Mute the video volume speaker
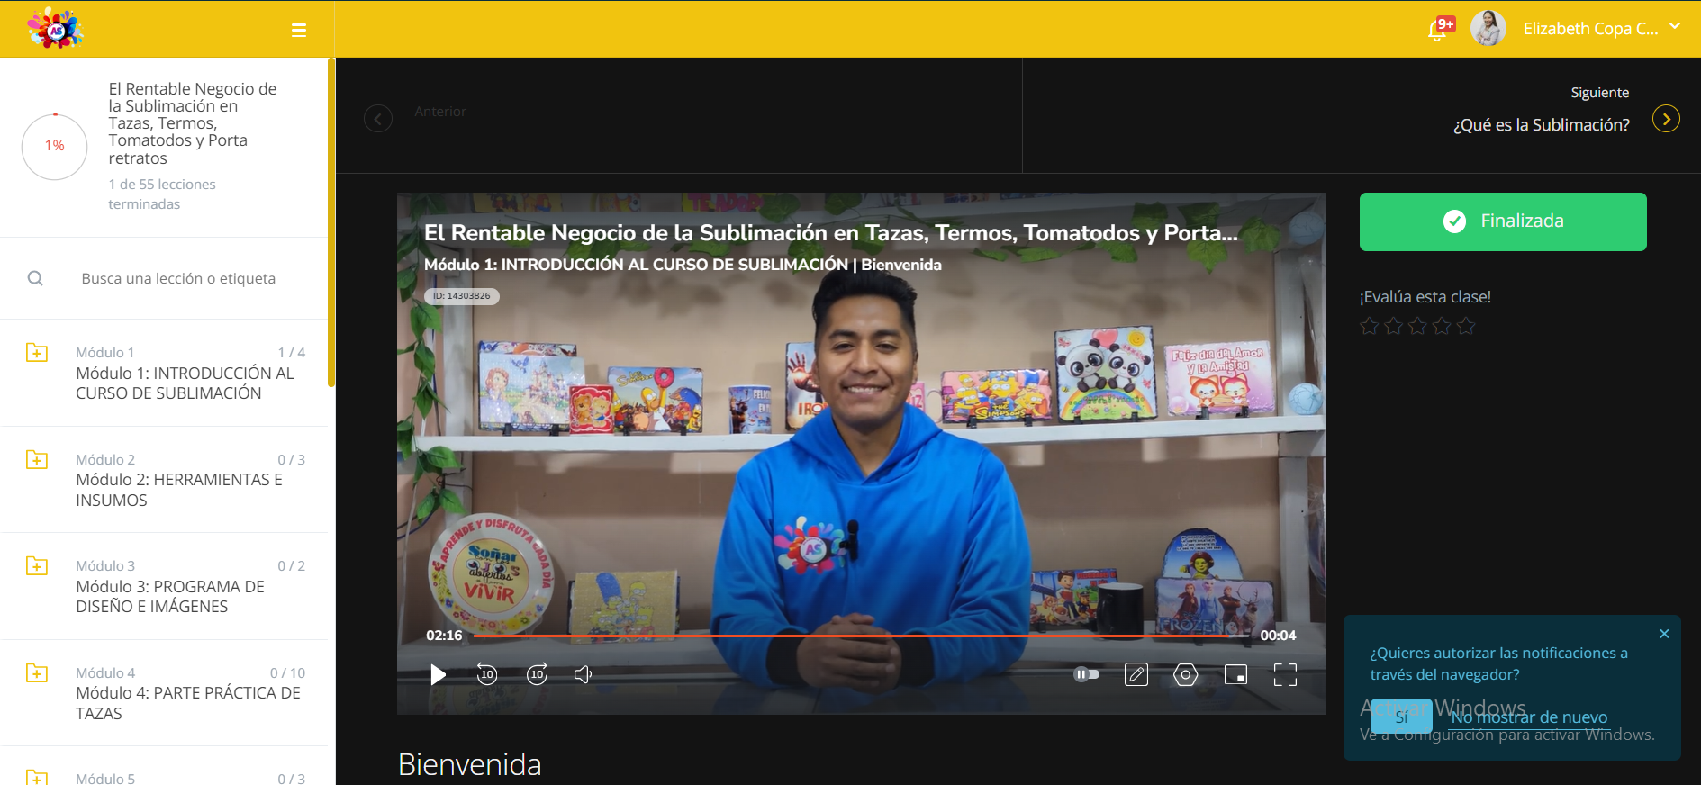 tap(584, 674)
